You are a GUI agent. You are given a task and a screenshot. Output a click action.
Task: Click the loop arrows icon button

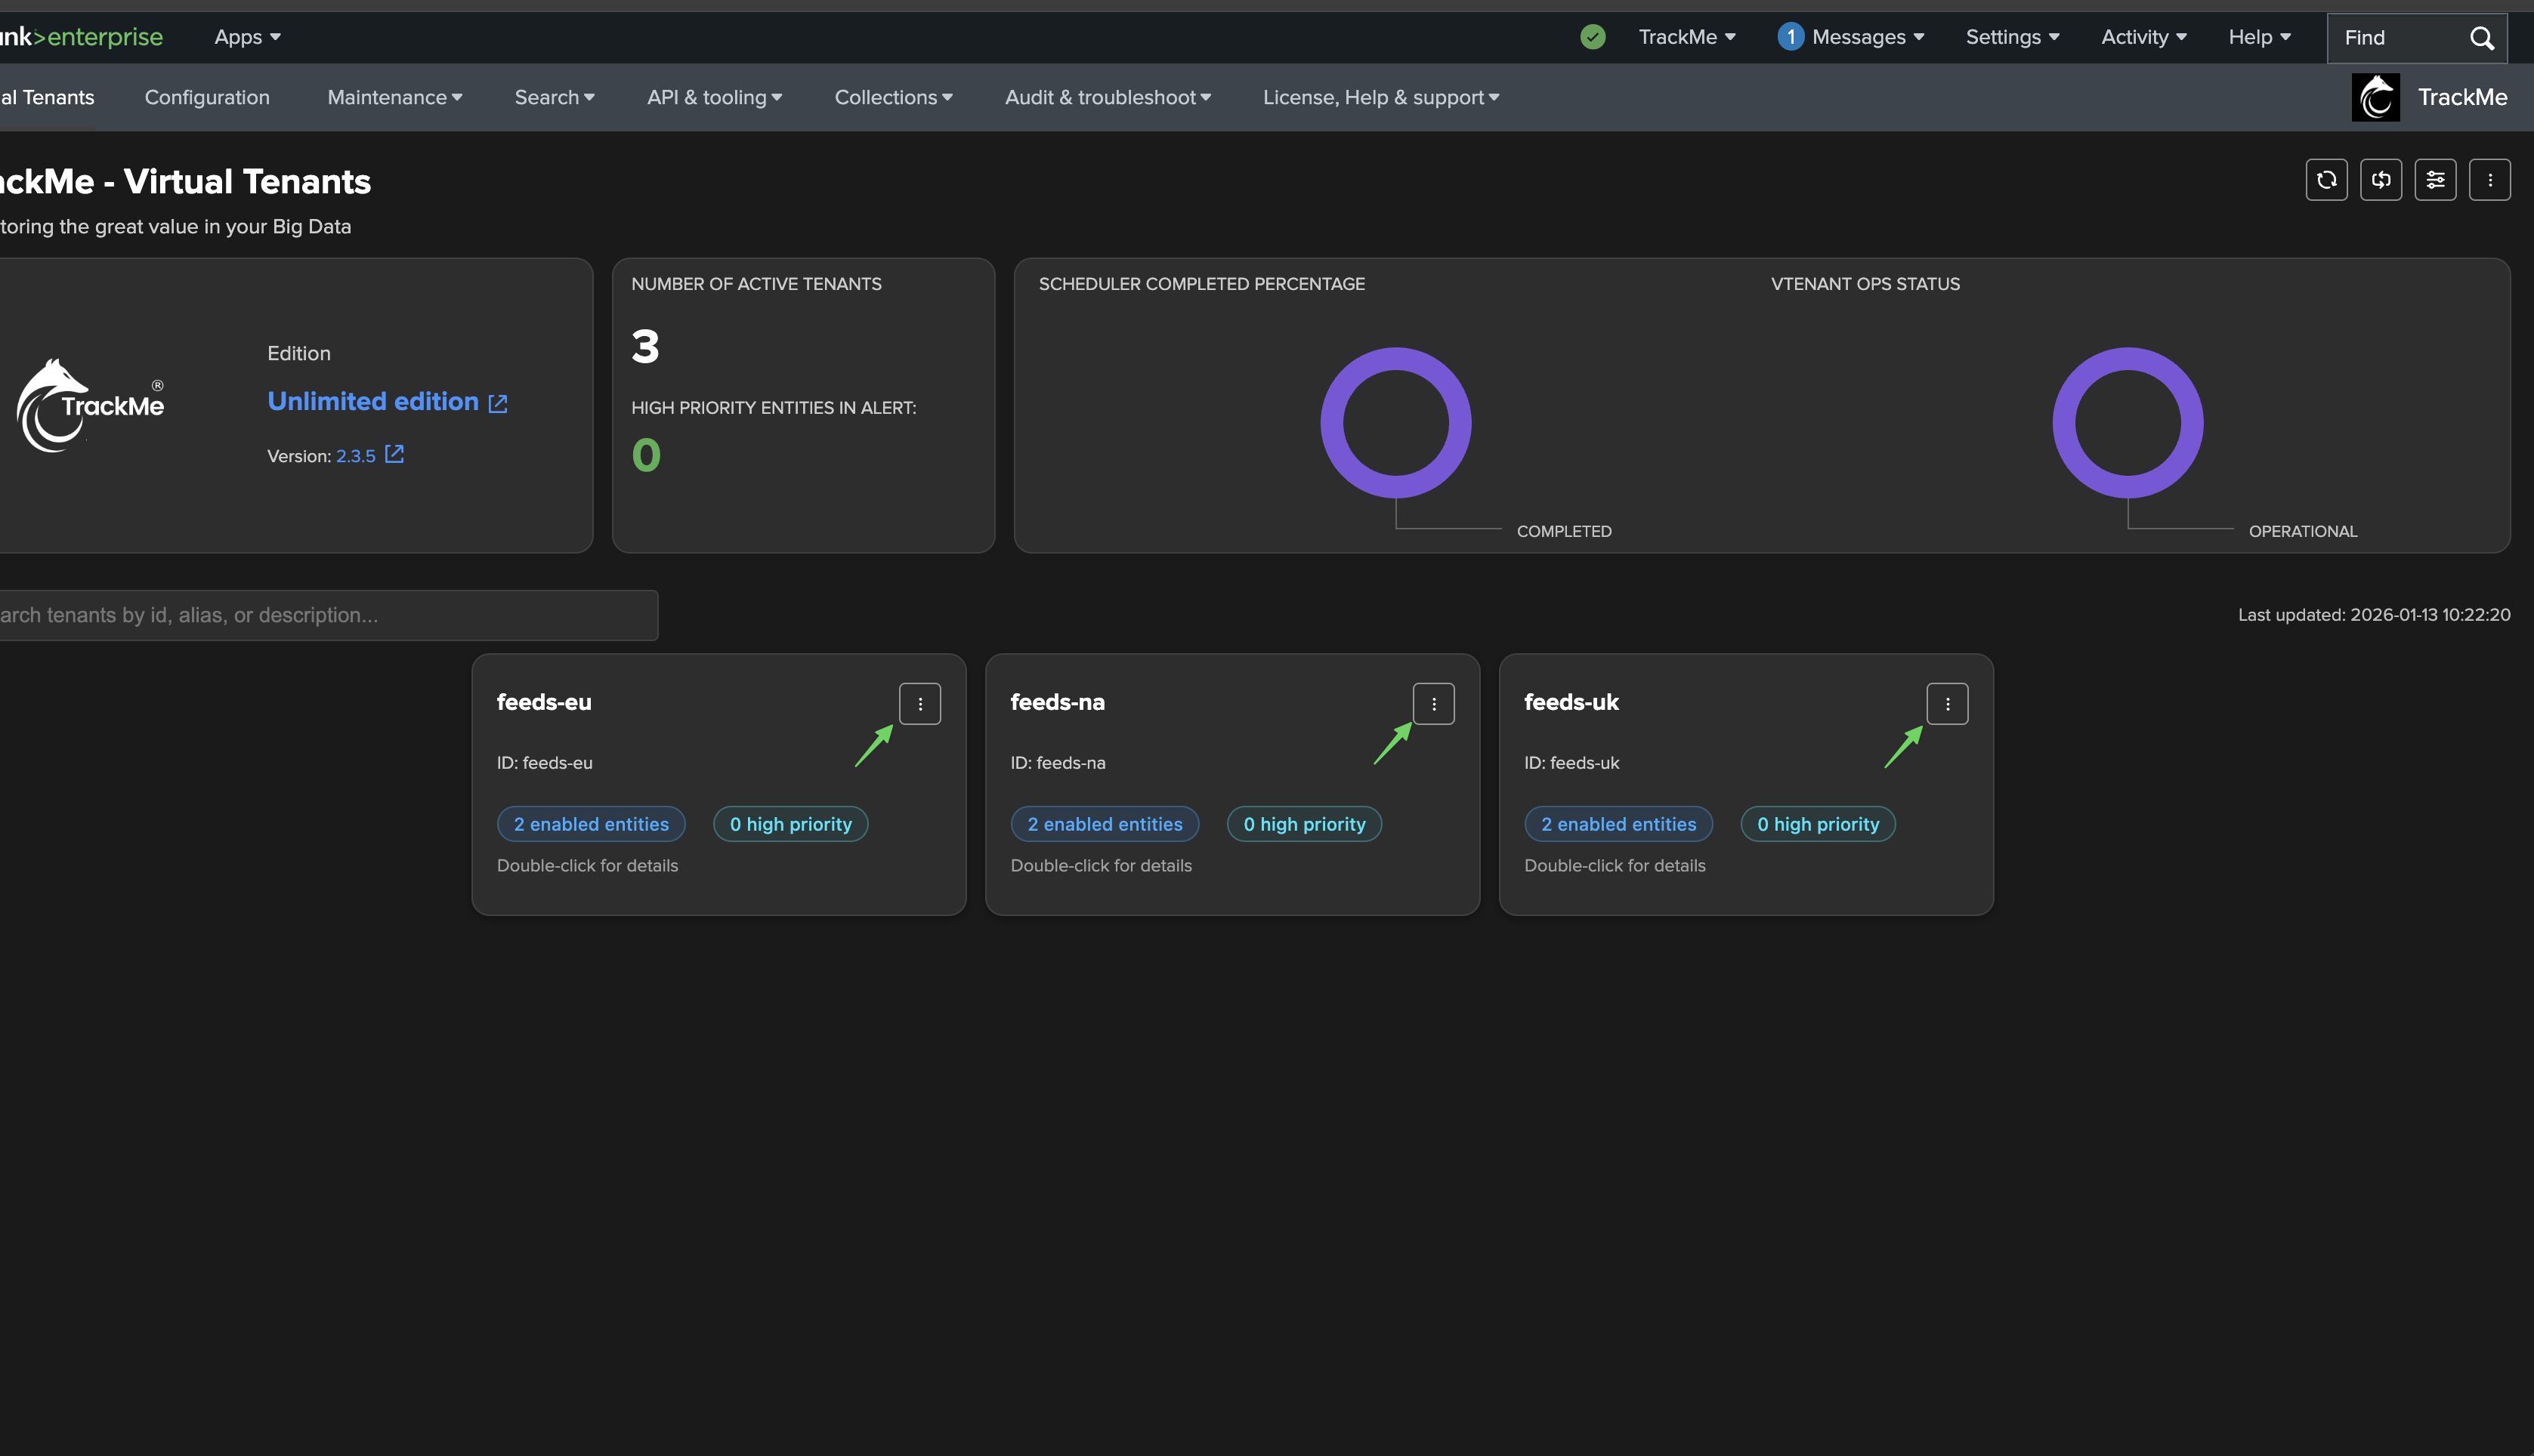tap(2380, 180)
